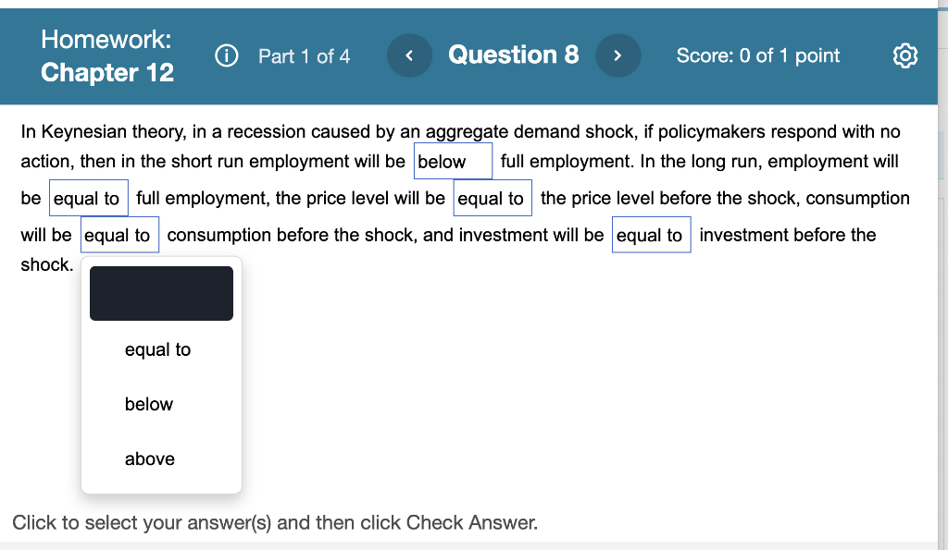Open the price level answer dropdown
The width and height of the screenshot is (948, 550).
click(493, 197)
